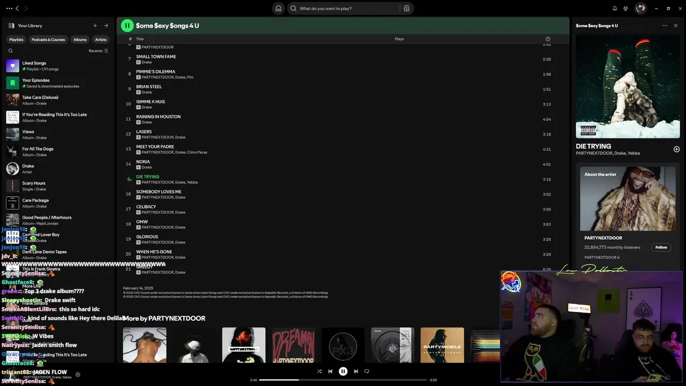This screenshot has height=386, width=686.
Task: Filter the library by Albums
Action: tap(80, 40)
